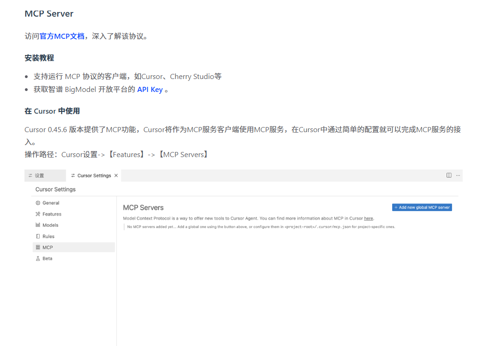483x346 pixels.
Task: Select General in the settings sidebar
Action: point(51,203)
